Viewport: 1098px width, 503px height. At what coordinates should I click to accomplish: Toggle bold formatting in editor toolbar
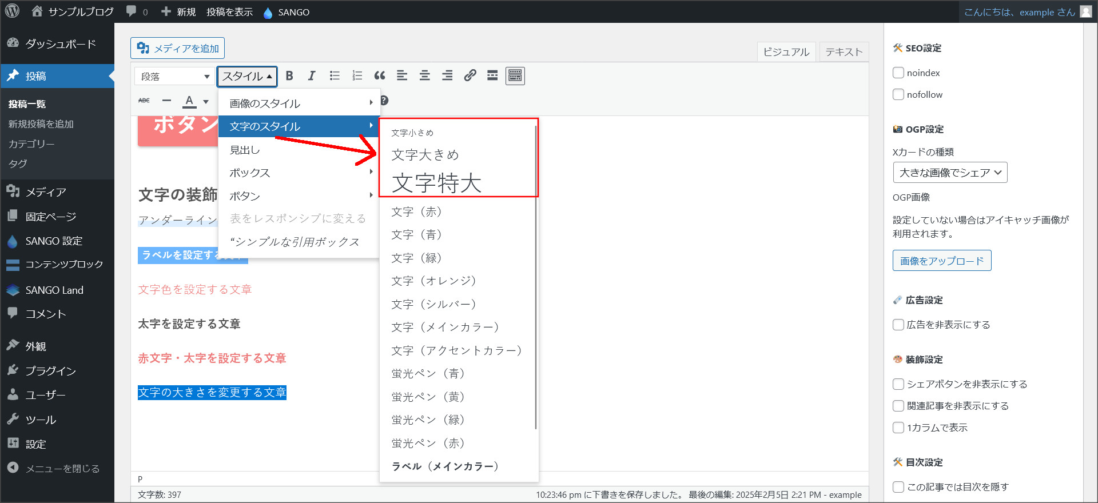(289, 76)
